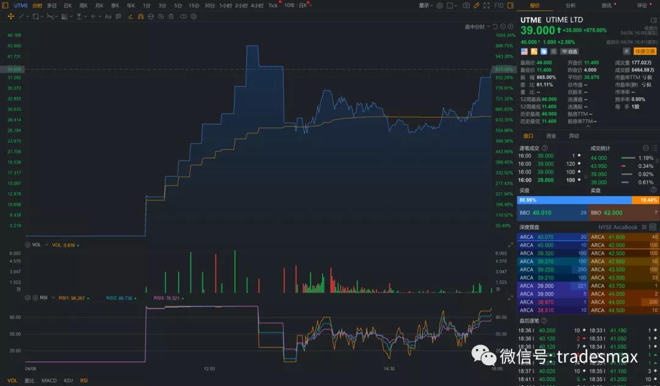Image resolution: width=660 pixels, height=386 pixels.
Task: Click the US flag market icon
Action: 524,51
